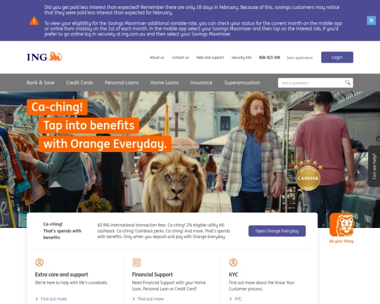This screenshot has height=304, width=380.
Task: Expand the Superannuation menu
Action: coord(242,83)
